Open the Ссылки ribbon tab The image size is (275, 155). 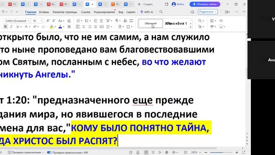(86, 12)
